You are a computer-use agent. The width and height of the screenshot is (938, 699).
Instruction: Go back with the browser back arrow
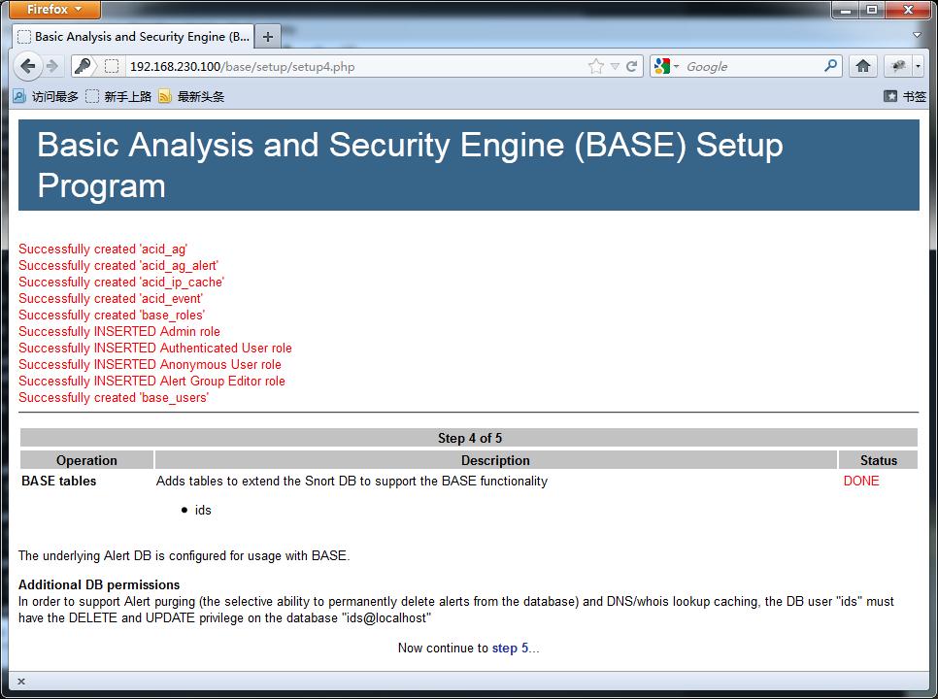tap(27, 66)
